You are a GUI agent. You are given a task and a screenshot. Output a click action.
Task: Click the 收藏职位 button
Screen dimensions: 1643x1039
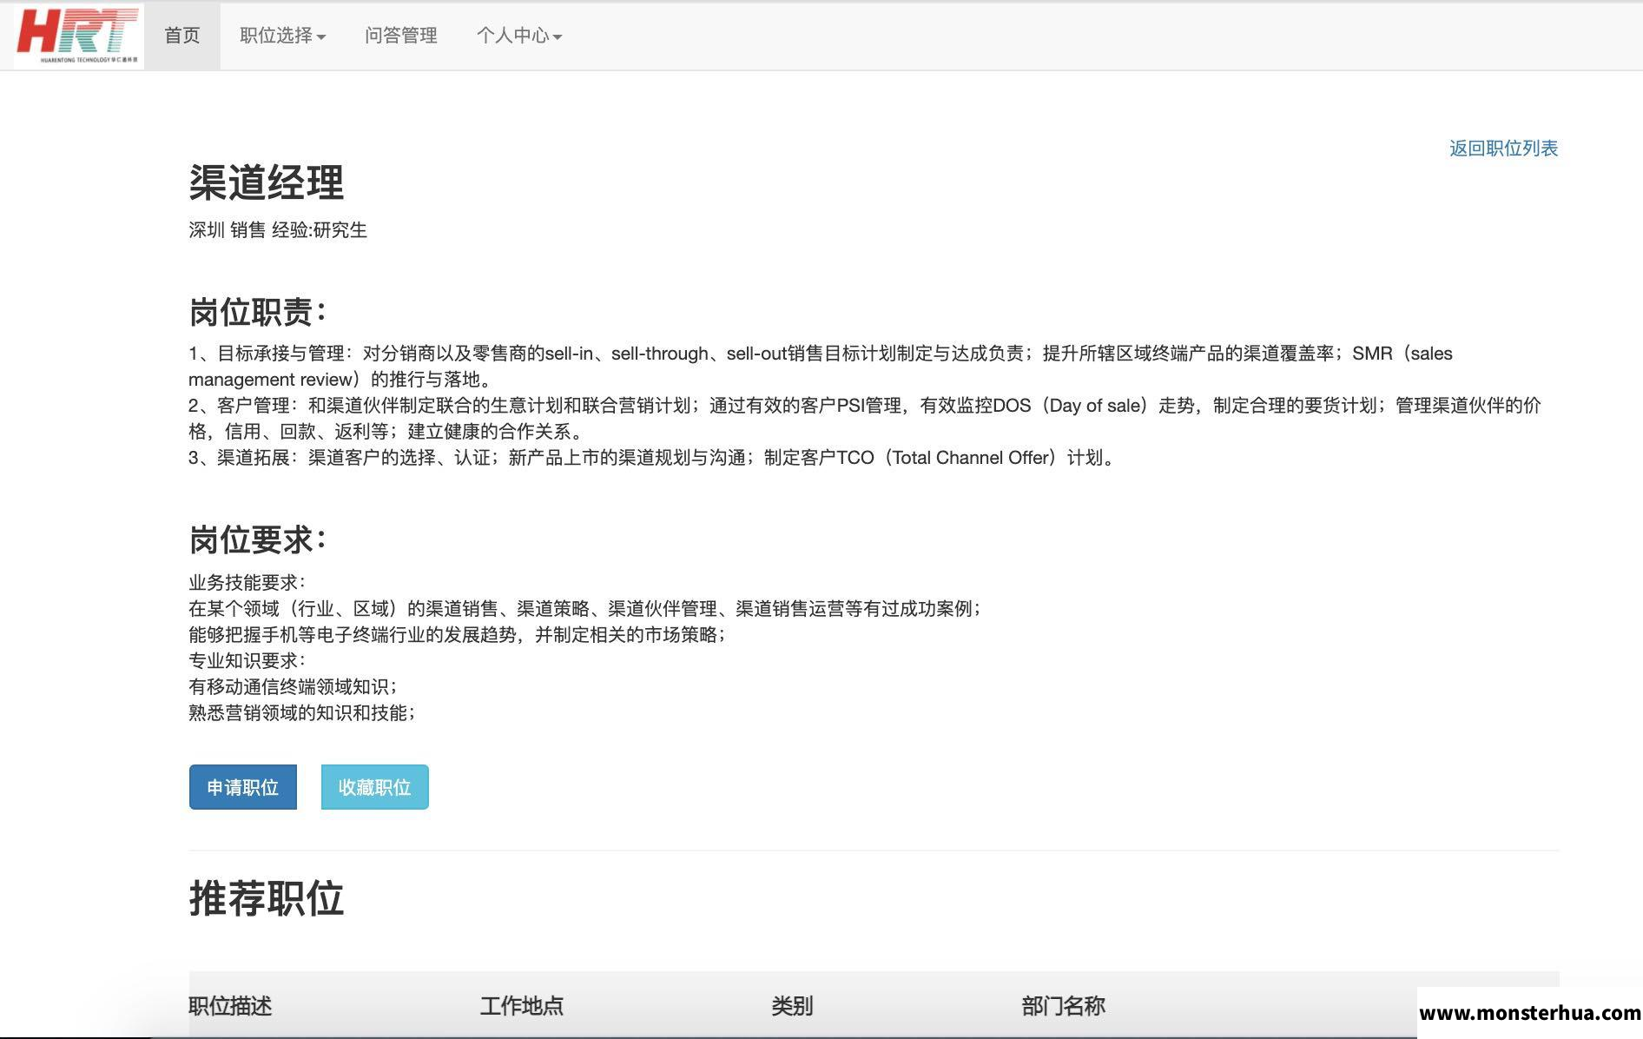tap(375, 787)
